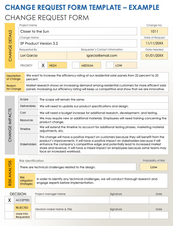Edit the Date Needed field

click(154, 56)
